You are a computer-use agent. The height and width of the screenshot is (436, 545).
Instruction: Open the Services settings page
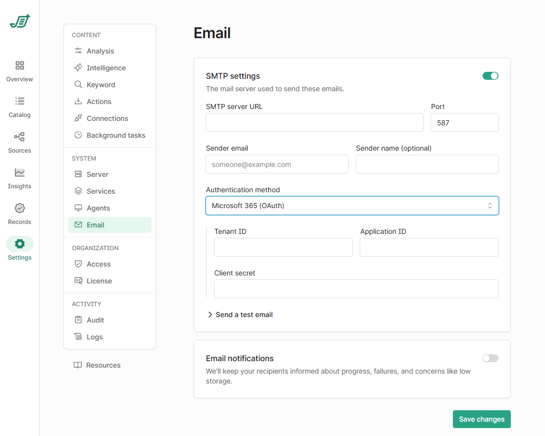coord(109,191)
